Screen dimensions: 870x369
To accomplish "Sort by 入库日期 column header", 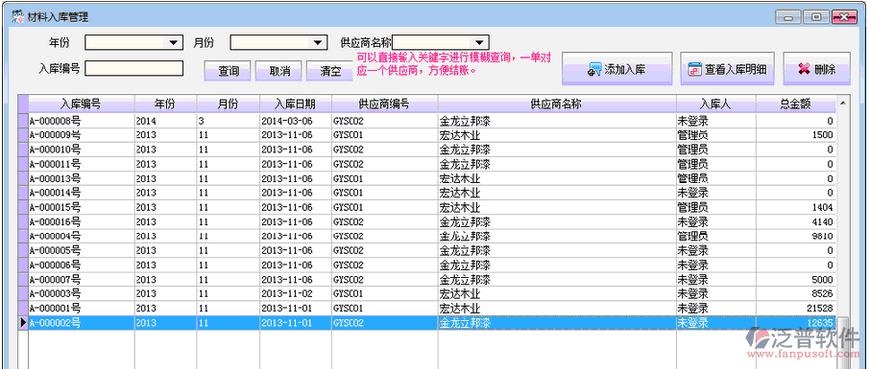I will click(x=296, y=104).
